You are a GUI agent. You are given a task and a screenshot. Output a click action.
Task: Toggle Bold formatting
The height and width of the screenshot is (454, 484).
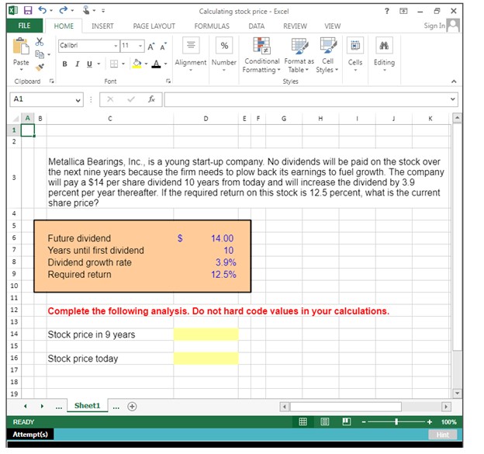(64, 64)
